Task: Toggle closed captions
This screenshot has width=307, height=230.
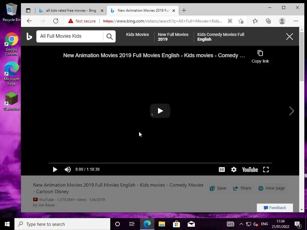Action: pos(222,170)
